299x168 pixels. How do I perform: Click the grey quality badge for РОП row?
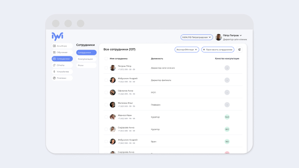(x=227, y=92)
